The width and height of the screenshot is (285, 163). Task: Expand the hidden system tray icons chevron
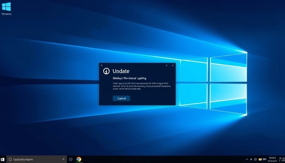[247, 159]
